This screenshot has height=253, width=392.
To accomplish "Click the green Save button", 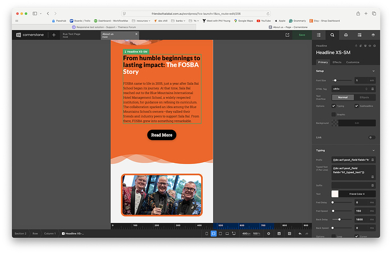I will (302, 35).
